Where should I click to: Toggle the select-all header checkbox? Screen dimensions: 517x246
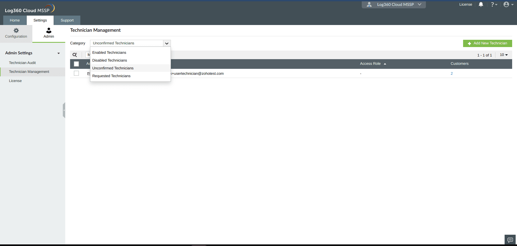[x=76, y=64]
